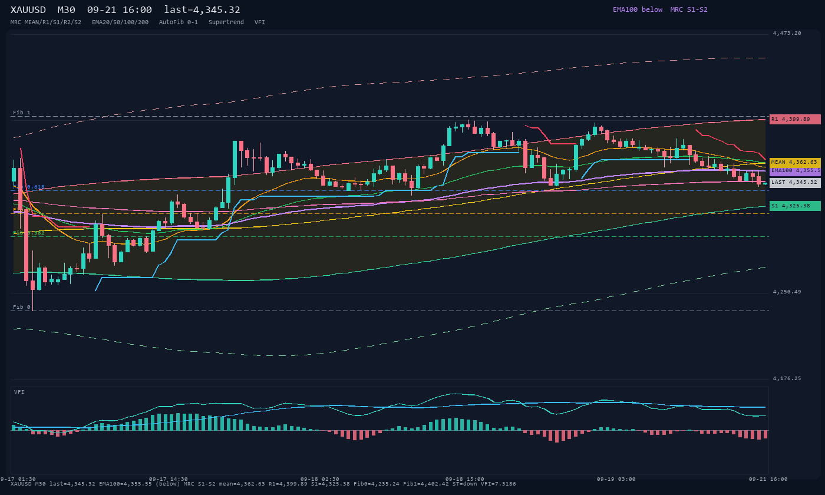The width and height of the screenshot is (825, 495).
Task: Click the EMA100 below status text
Action: (638, 9)
